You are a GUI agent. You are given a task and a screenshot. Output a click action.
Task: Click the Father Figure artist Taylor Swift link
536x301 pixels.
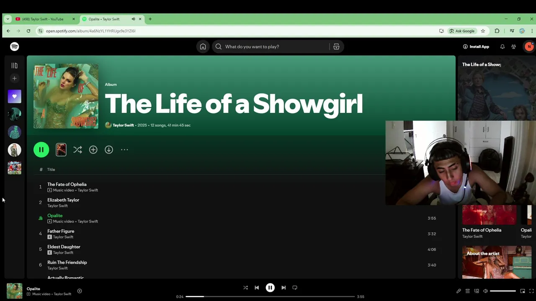click(63, 237)
